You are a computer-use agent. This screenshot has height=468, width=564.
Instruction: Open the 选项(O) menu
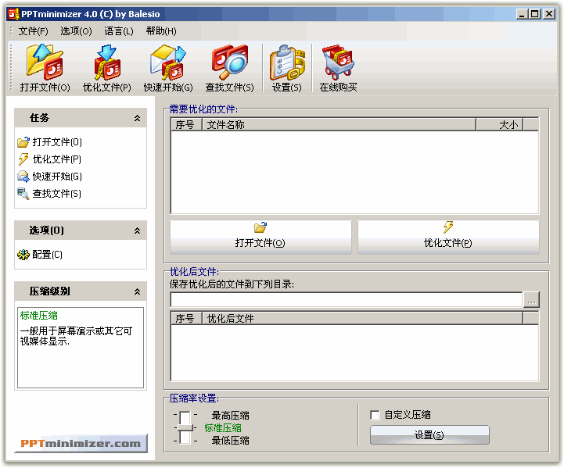[76, 31]
